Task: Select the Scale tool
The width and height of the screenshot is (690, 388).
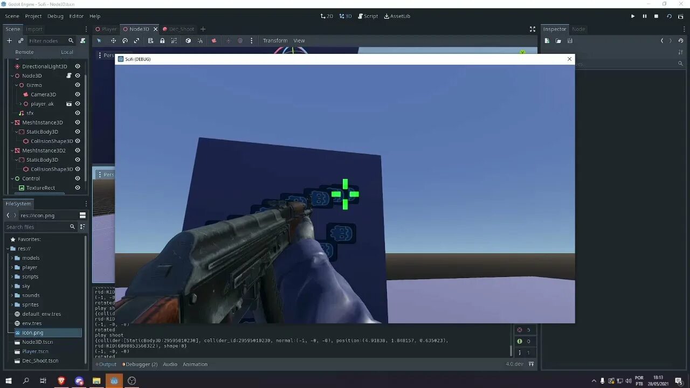Action: coord(137,40)
